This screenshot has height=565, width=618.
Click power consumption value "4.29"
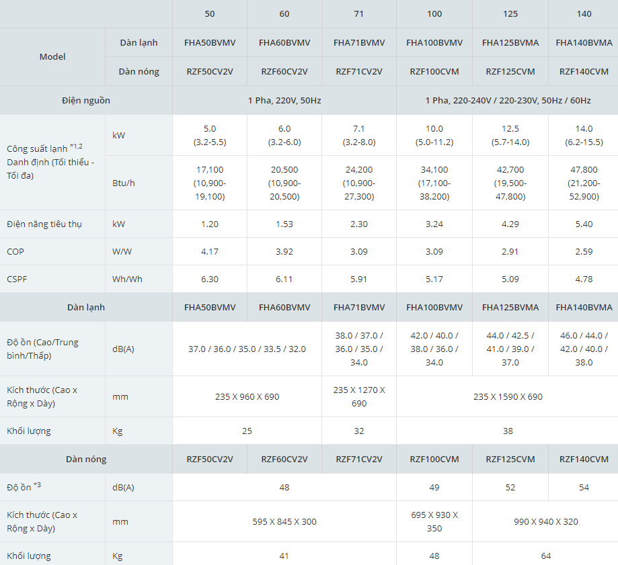(x=510, y=224)
